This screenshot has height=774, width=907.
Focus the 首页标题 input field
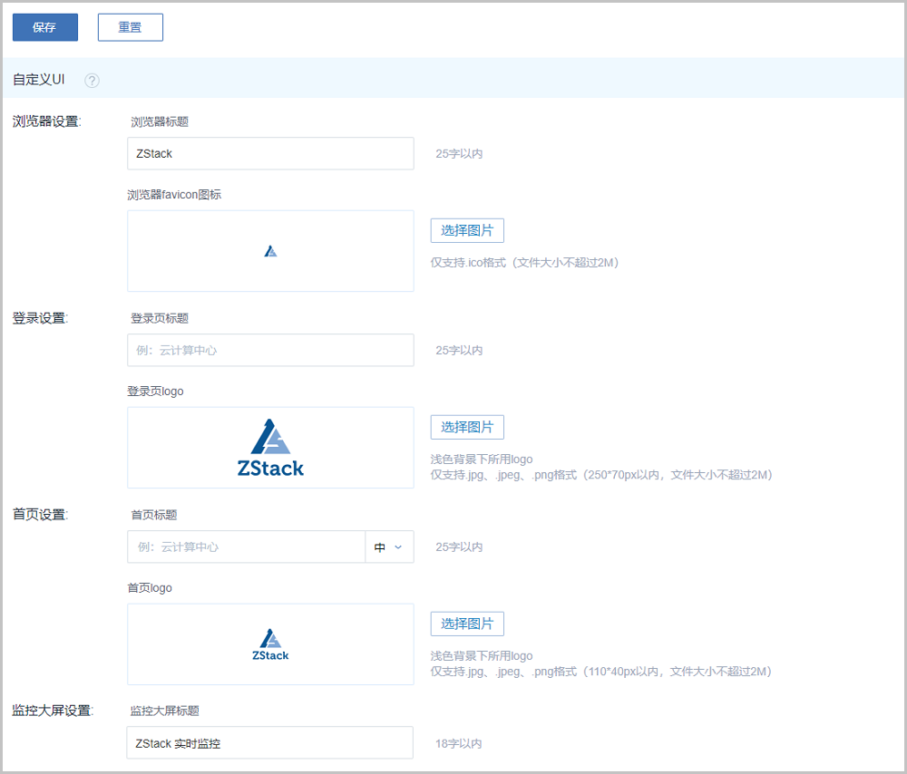coord(246,547)
